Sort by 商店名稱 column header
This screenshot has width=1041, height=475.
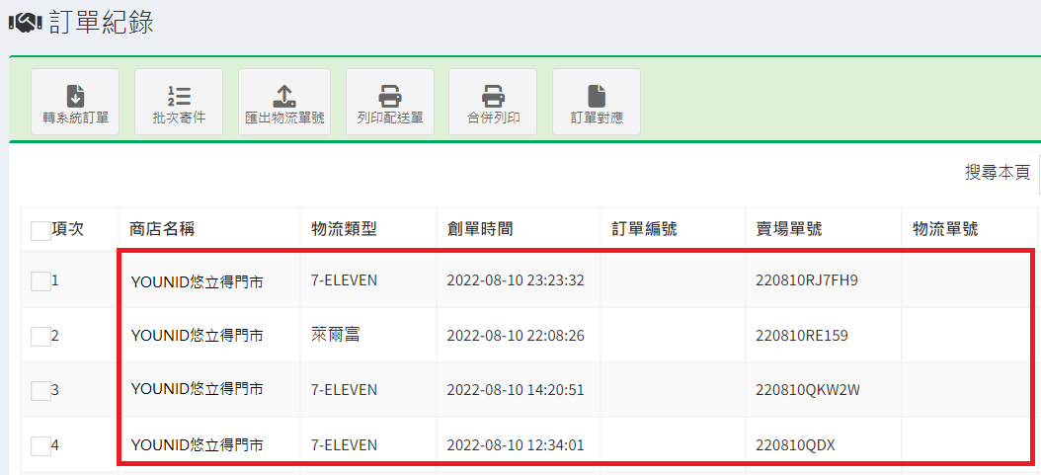(x=162, y=229)
